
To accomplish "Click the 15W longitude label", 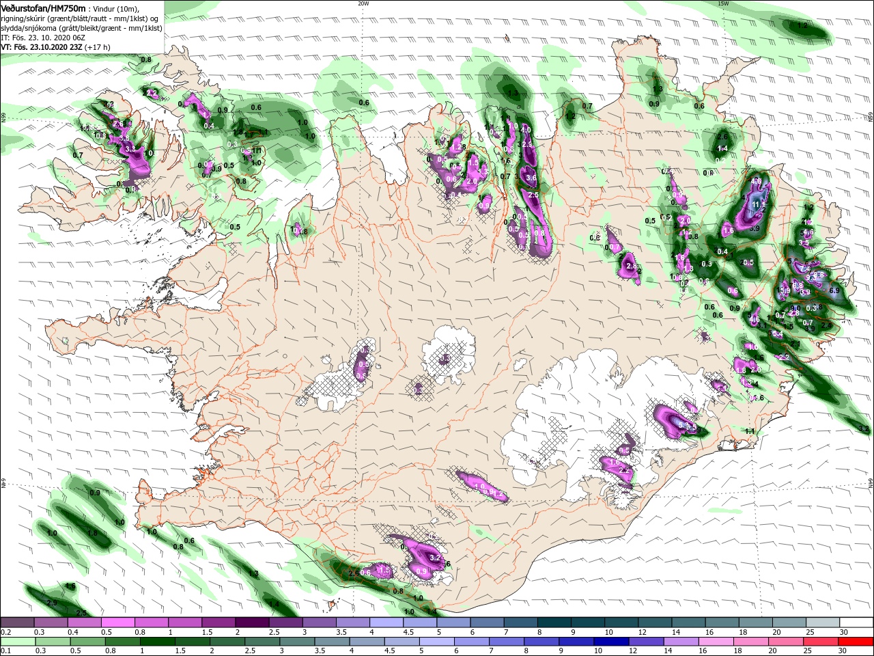I will [723, 3].
